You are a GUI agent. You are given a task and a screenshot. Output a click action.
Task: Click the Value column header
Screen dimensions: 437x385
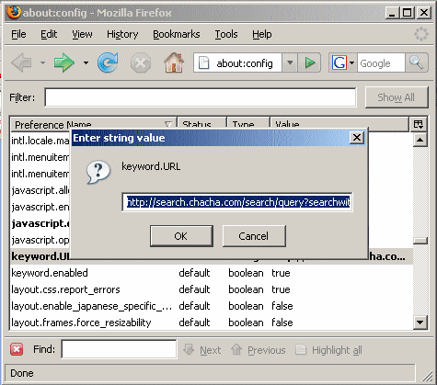339,124
